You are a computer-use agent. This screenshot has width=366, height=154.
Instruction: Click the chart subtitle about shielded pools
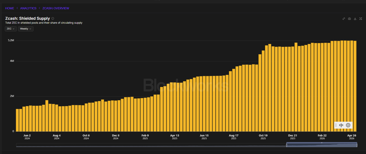pyautogui.click(x=44, y=23)
